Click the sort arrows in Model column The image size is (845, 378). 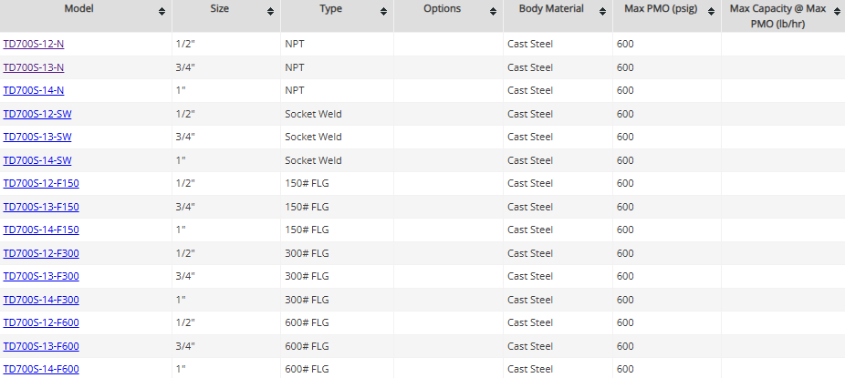[x=162, y=11]
